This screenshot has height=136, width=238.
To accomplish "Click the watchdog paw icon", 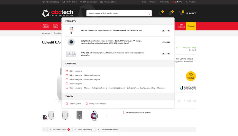I will (179, 101).
